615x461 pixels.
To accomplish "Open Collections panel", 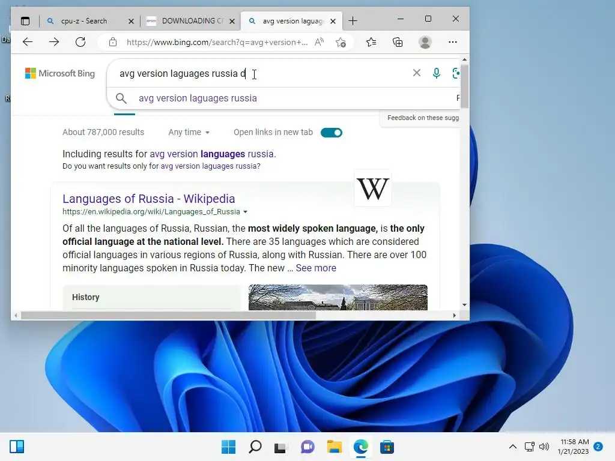I will click(x=398, y=42).
